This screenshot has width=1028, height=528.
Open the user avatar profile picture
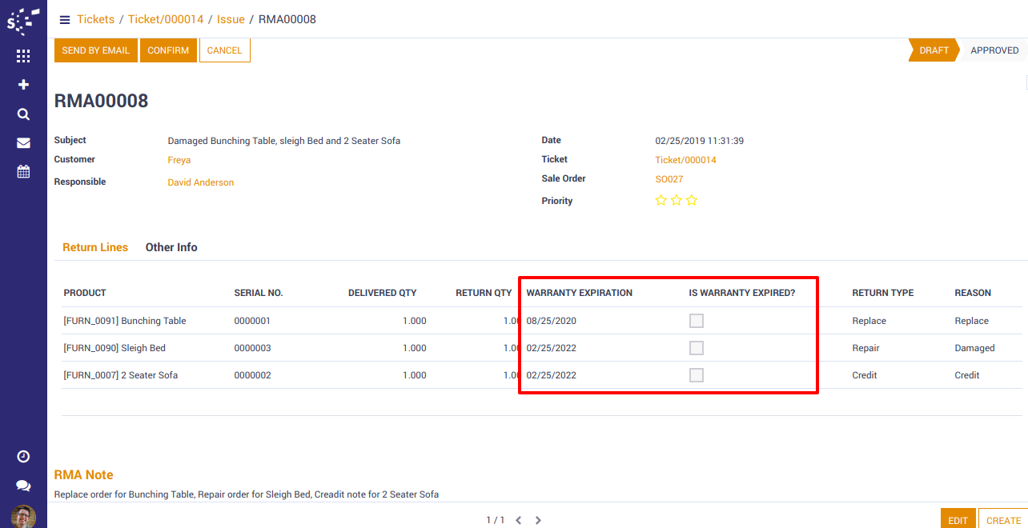pyautogui.click(x=23, y=516)
